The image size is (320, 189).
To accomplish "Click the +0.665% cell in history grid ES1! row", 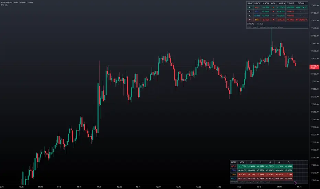I will pyautogui.click(x=251, y=170).
